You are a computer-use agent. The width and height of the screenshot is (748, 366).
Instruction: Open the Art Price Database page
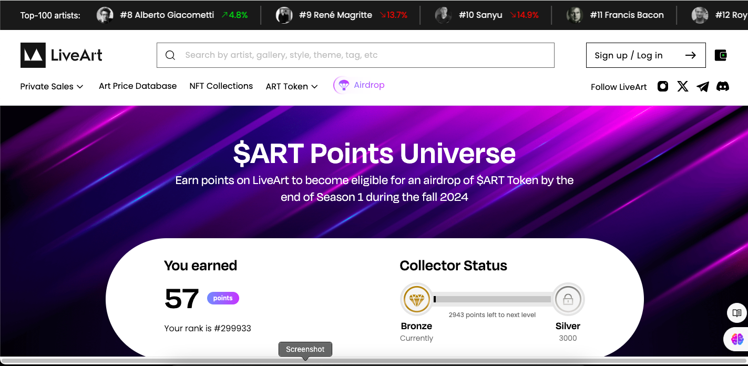point(138,86)
